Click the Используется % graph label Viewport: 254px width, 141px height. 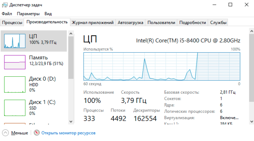tap(98, 49)
